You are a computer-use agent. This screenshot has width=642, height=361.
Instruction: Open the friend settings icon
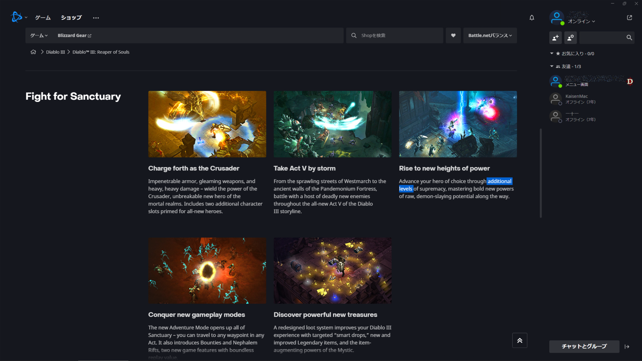pos(571,38)
